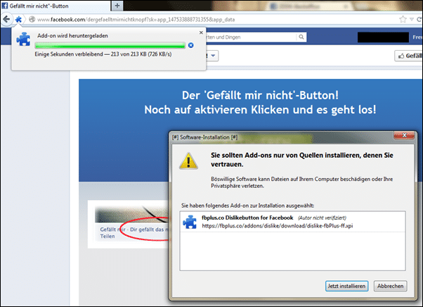Click the Facebook search magnifier icon
The image size is (423, 307).
(301, 37)
